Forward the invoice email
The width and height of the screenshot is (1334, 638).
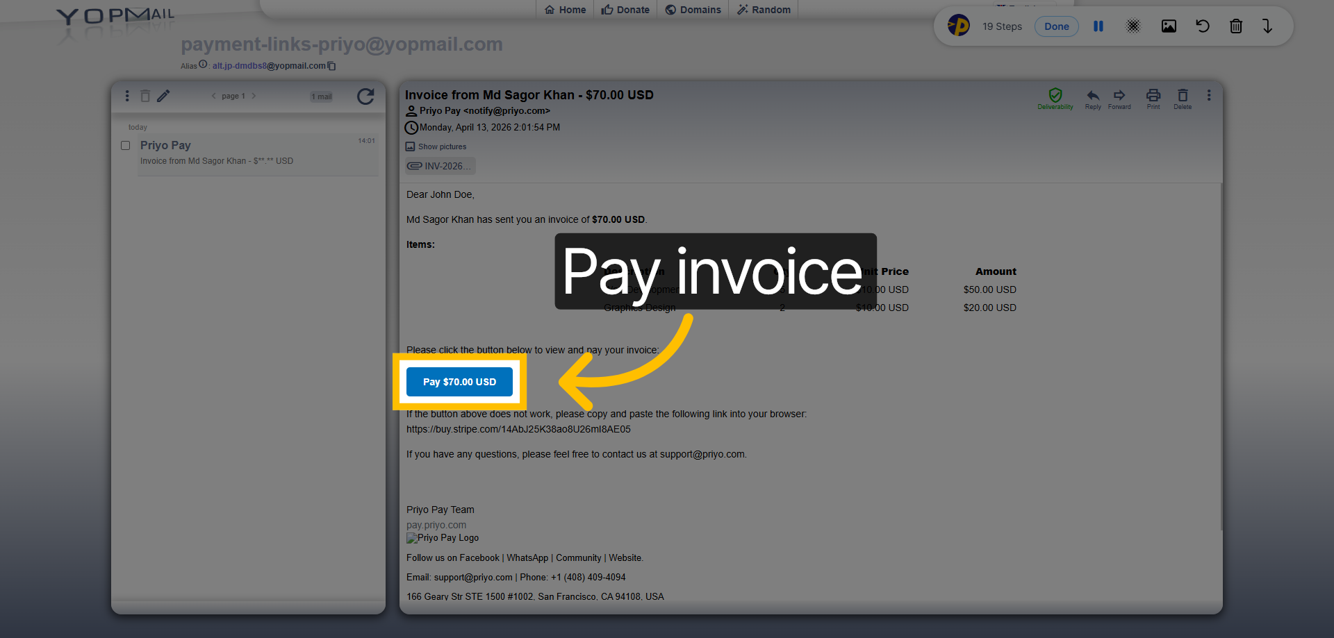[1119, 97]
